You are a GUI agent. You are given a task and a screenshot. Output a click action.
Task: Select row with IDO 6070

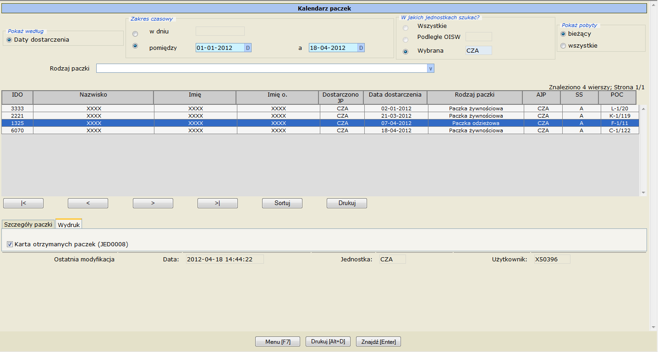[320, 130]
